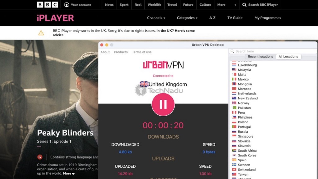The image size is (318, 179).
Task: Click the Taiwan flag icon
Action: pos(234,174)
